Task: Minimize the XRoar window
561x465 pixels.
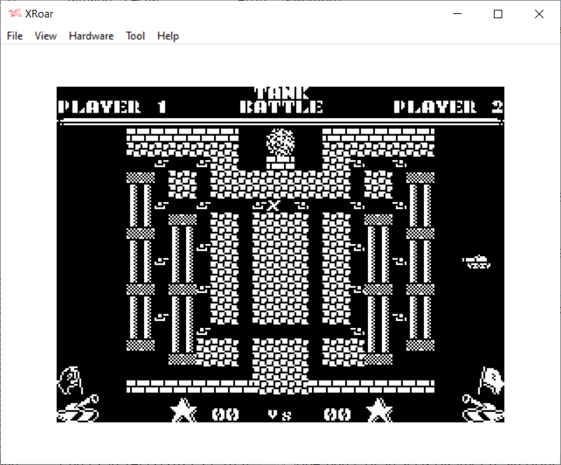Action: (457, 14)
